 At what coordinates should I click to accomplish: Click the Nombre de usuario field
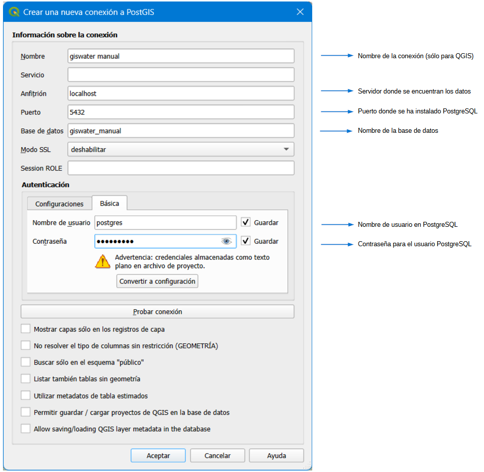point(165,223)
